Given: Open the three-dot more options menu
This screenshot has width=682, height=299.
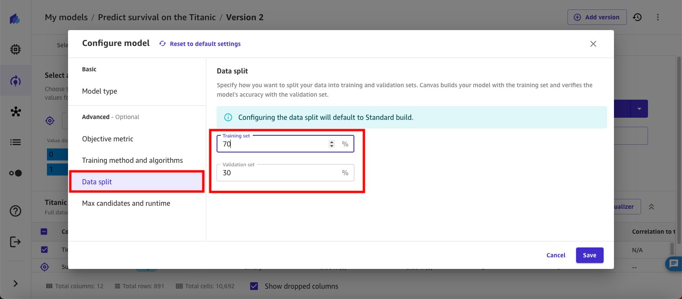Looking at the screenshot, I should [658, 17].
